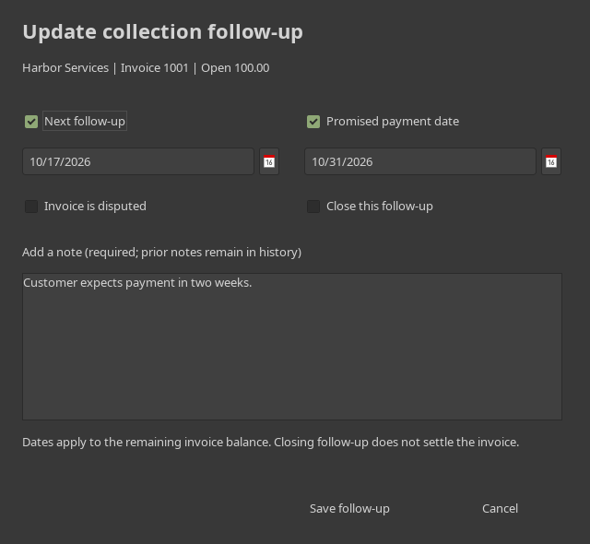Click the Update collection follow-up heading
This screenshot has width=590, height=544.
(163, 32)
